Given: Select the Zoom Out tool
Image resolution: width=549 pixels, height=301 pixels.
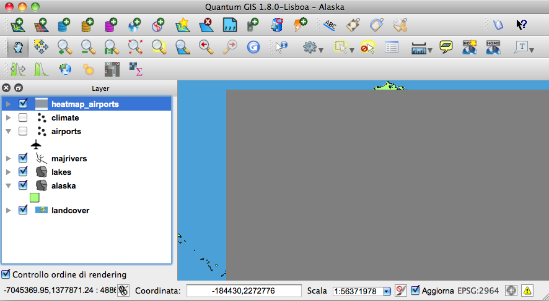Looking at the screenshot, I should pyautogui.click(x=88, y=47).
